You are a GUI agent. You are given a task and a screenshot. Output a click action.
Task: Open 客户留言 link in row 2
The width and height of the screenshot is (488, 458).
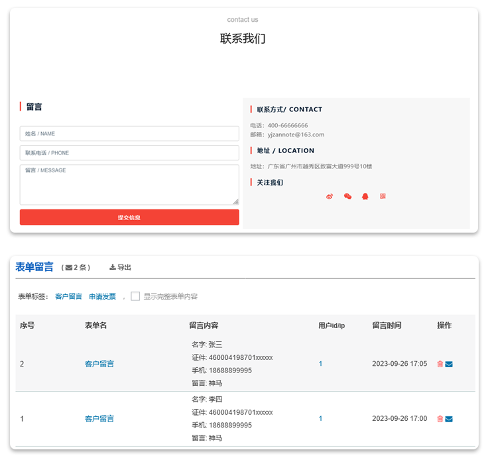[99, 364]
